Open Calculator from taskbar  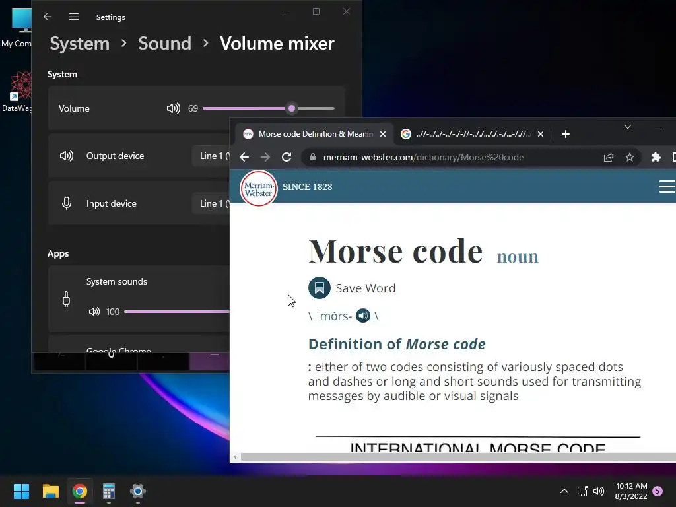coord(109,491)
